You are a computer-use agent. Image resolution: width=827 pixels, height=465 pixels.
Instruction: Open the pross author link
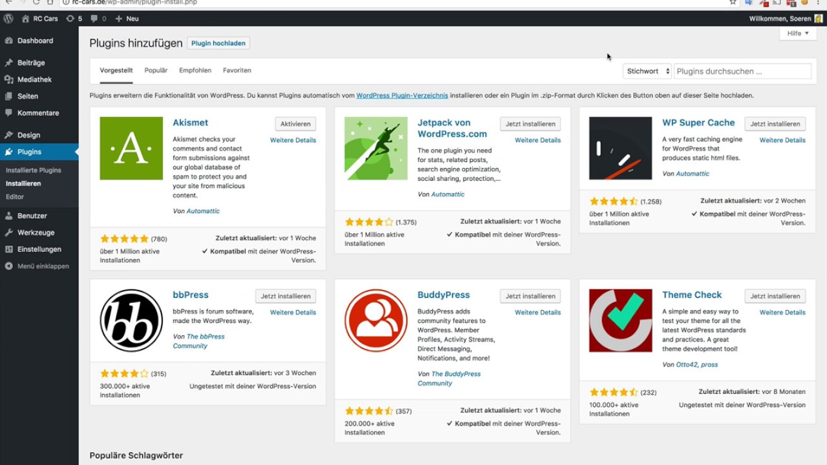[x=710, y=365]
